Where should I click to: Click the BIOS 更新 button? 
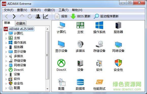pyautogui.click(x=81, y=16)
